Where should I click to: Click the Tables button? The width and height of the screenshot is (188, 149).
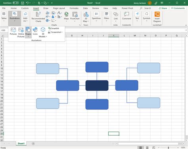click(x=4, y=17)
